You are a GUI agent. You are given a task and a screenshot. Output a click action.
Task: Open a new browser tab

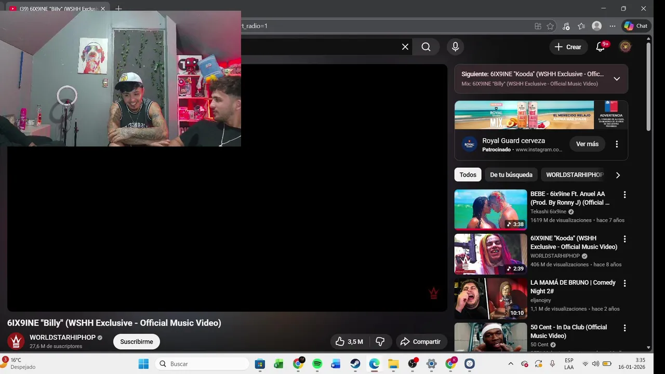(118, 9)
